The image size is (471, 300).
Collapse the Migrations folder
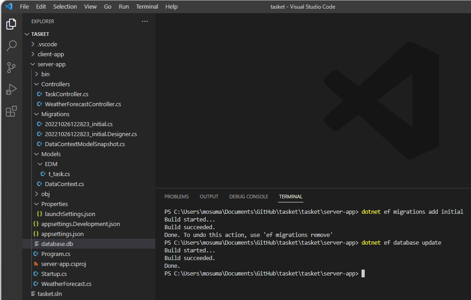36,114
